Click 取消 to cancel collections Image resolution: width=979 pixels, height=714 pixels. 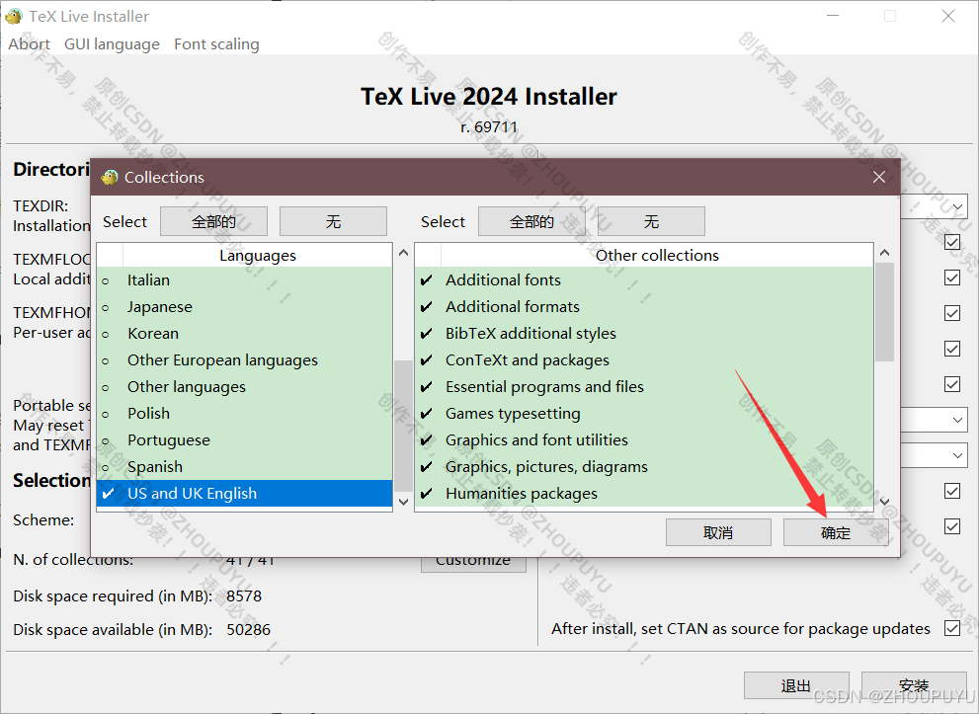point(718,533)
